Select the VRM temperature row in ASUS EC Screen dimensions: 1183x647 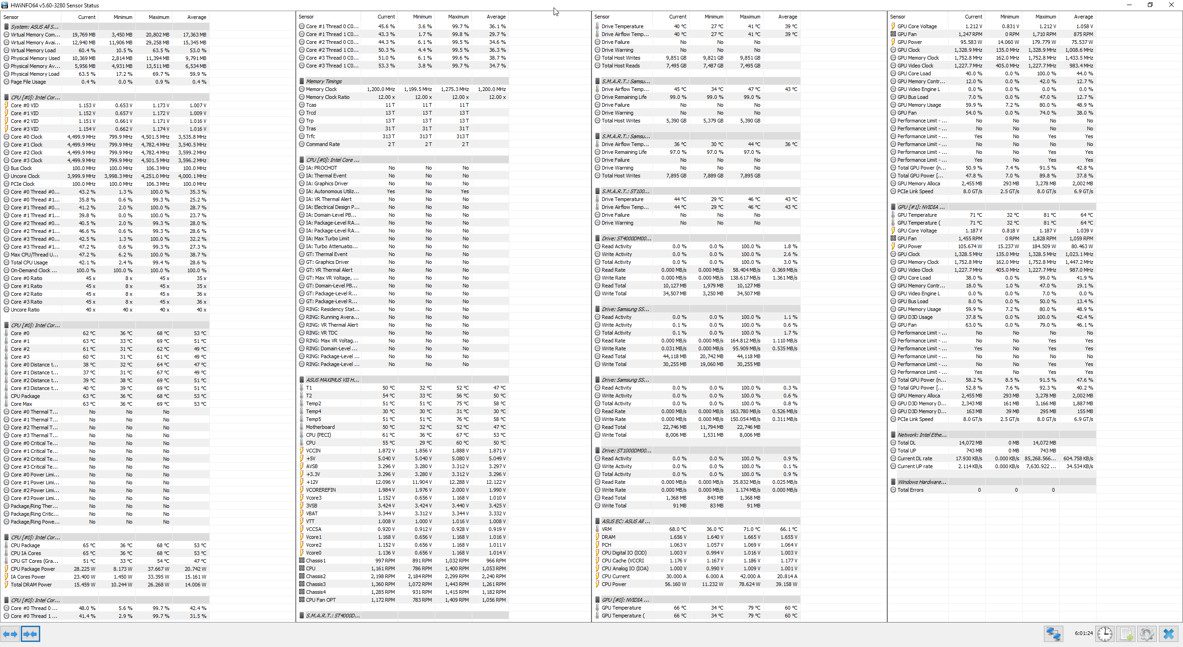tap(607, 529)
